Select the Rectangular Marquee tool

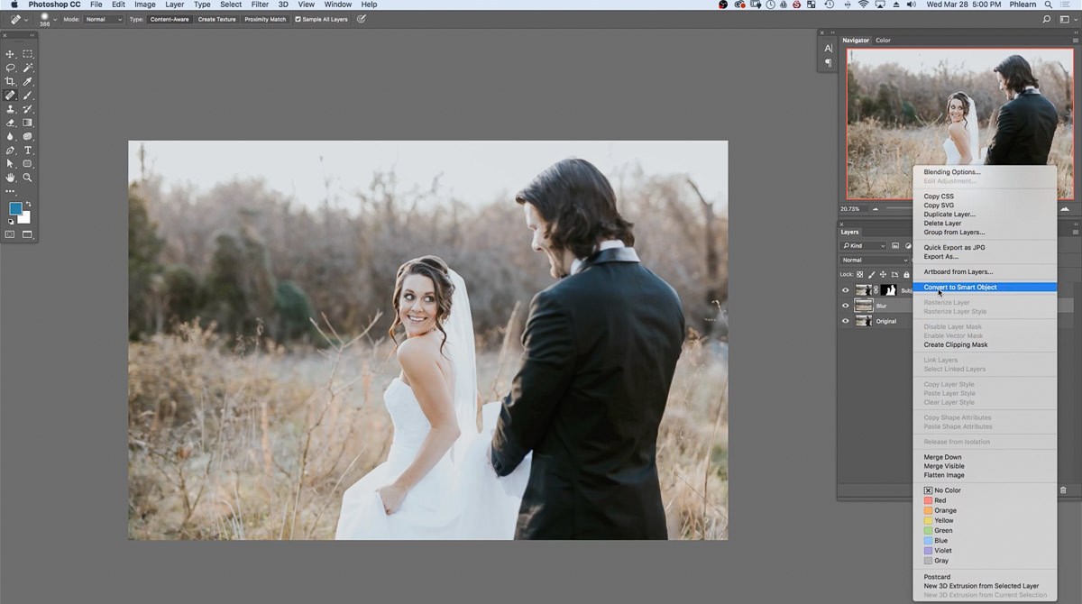point(28,54)
